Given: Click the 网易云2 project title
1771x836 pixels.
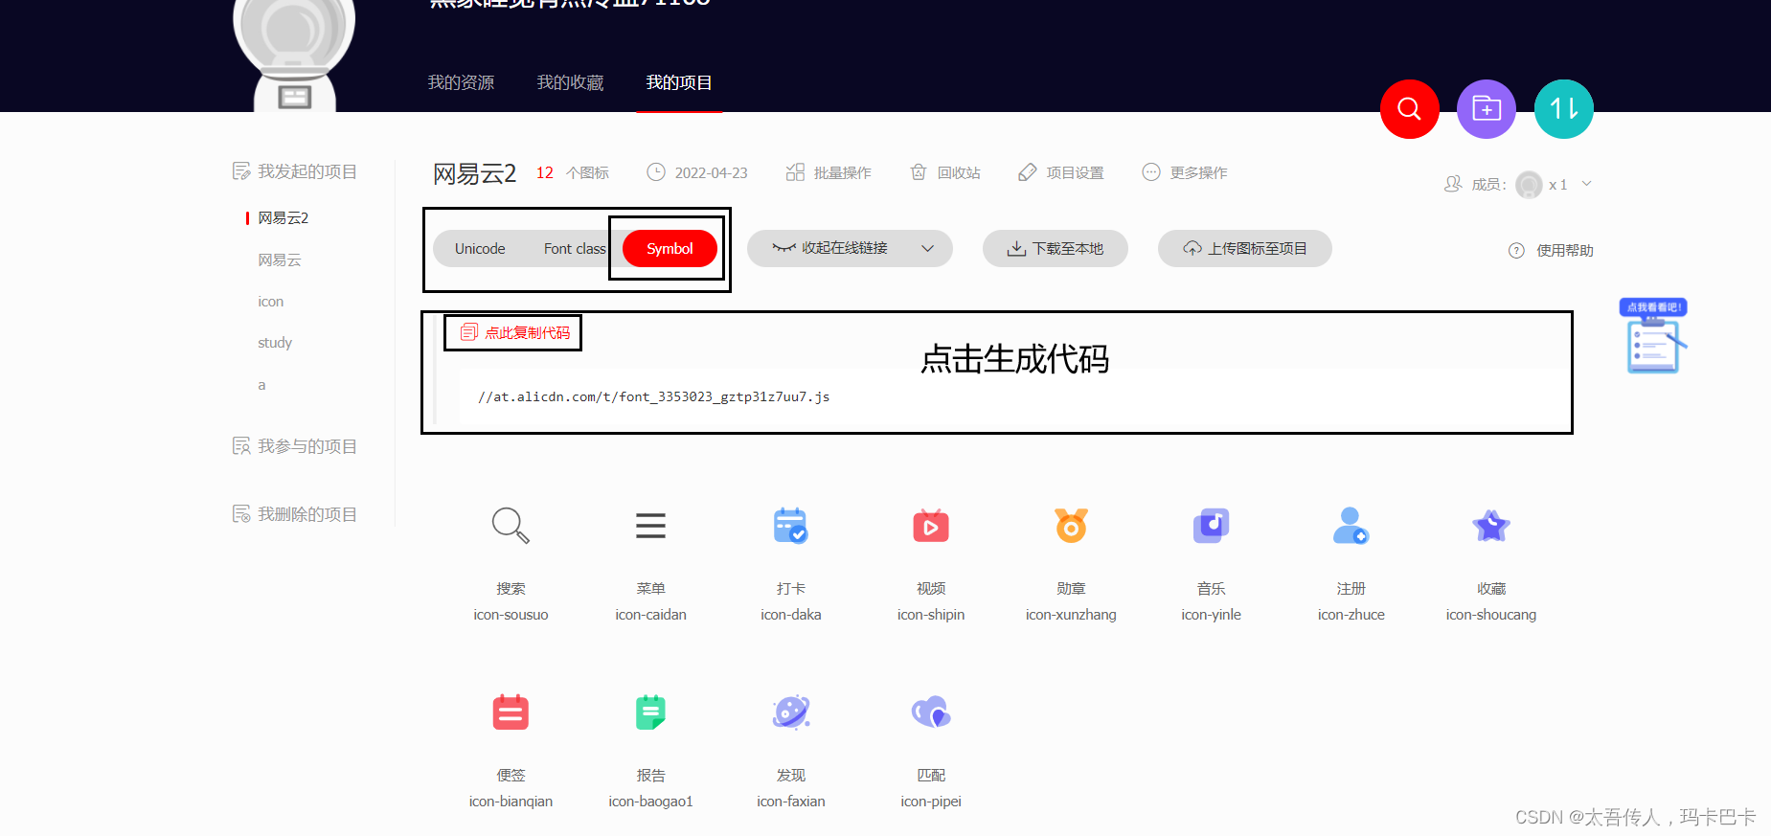Looking at the screenshot, I should pos(475,173).
